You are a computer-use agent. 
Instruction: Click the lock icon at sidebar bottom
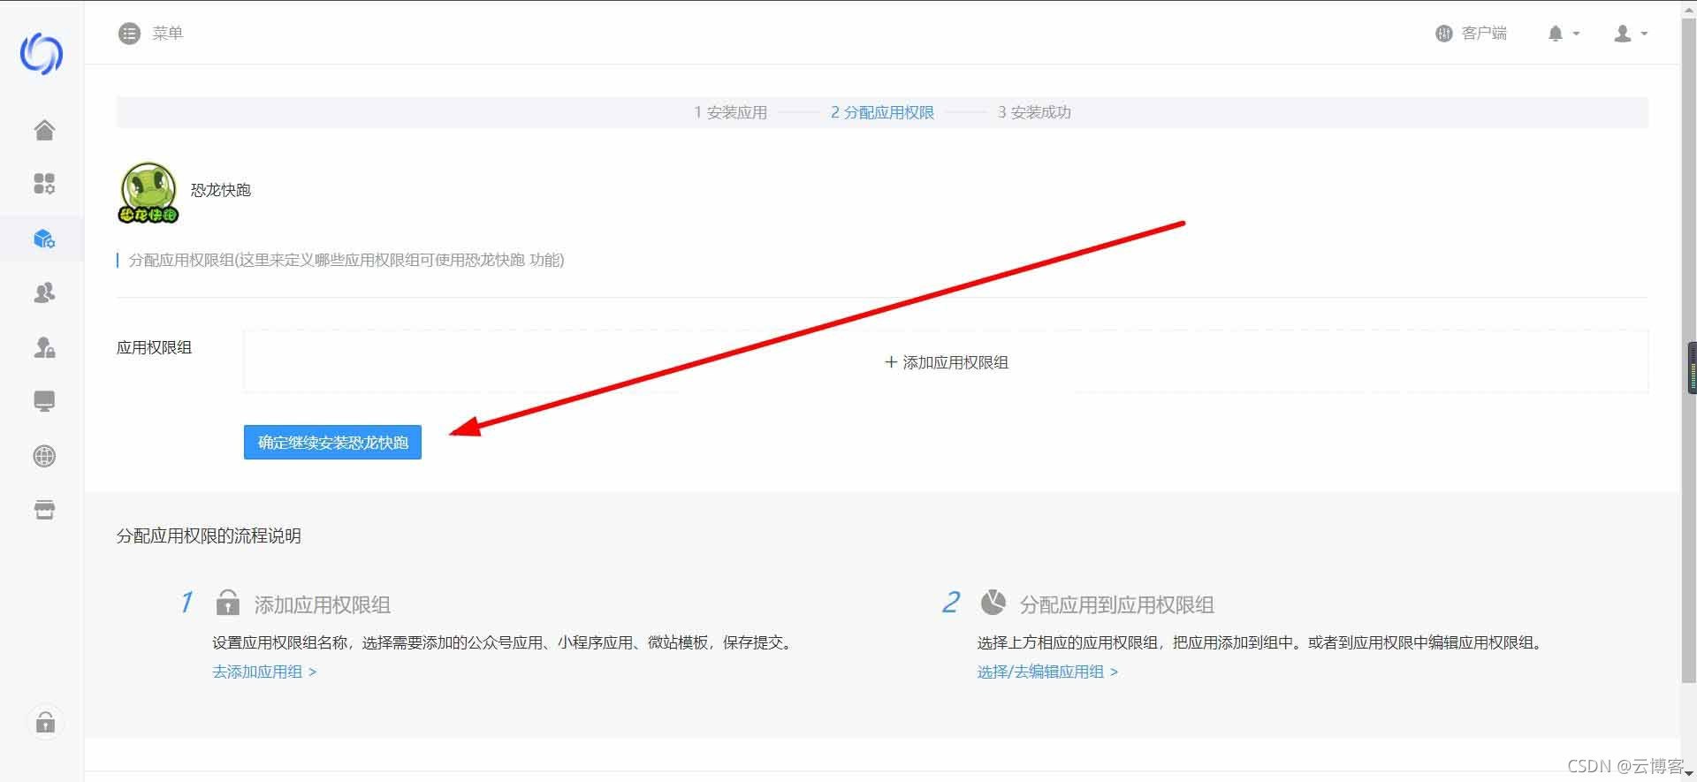[x=45, y=723]
